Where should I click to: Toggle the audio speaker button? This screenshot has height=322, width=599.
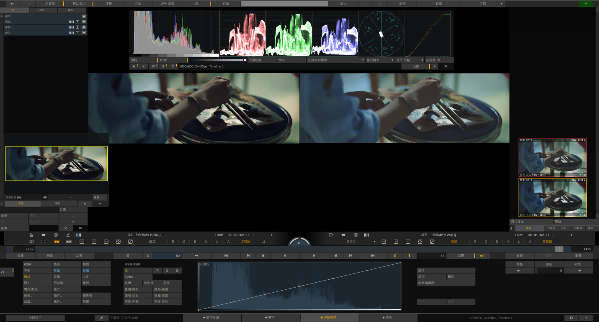(482, 255)
